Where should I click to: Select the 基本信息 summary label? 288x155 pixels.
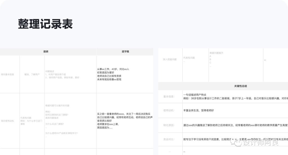pyautogui.click(x=169, y=97)
